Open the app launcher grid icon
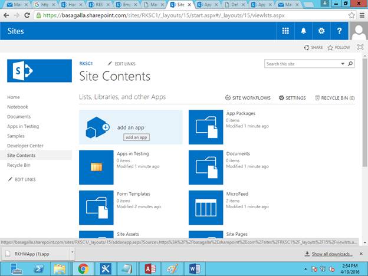 point(285,31)
